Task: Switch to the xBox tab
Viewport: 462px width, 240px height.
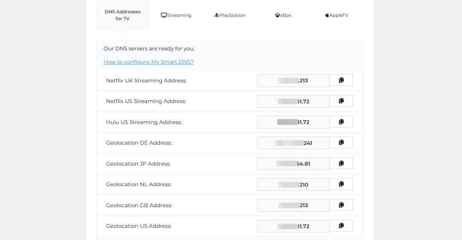Action: (x=283, y=15)
